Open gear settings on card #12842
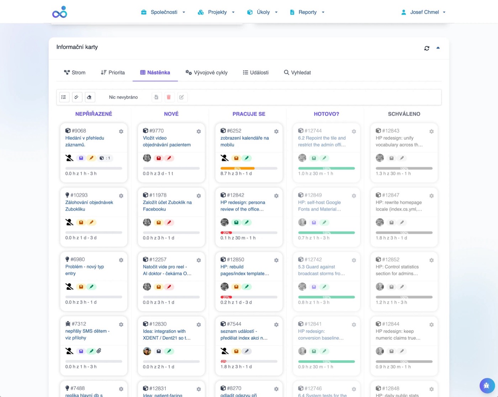Viewport: 498px width, 397px height. point(276,196)
